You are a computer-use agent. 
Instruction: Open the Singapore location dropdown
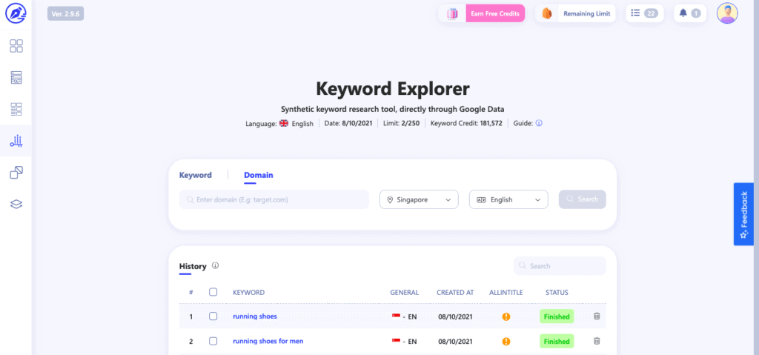[x=420, y=199]
